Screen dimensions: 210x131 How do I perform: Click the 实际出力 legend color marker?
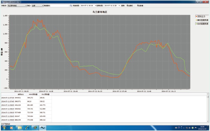click(196, 17)
